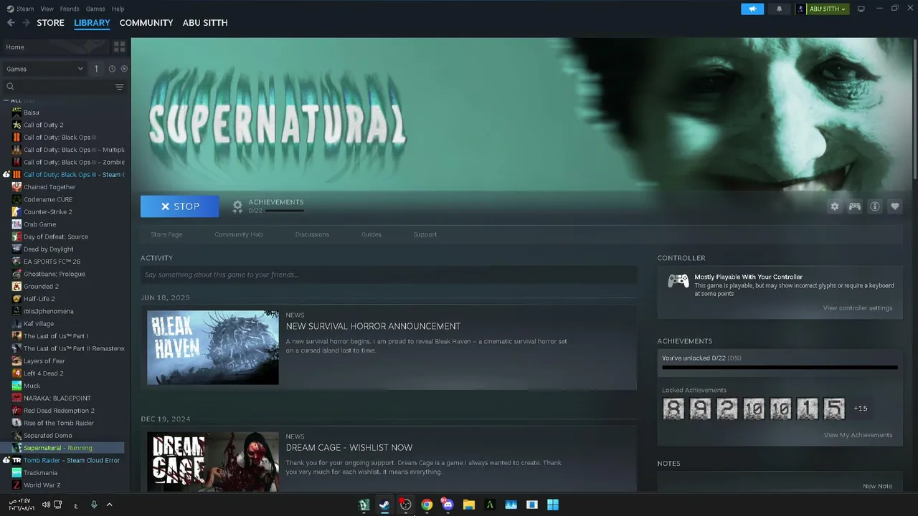Image resolution: width=918 pixels, height=516 pixels.
Task: Open File Explorer from the taskbar
Action: pos(469,505)
